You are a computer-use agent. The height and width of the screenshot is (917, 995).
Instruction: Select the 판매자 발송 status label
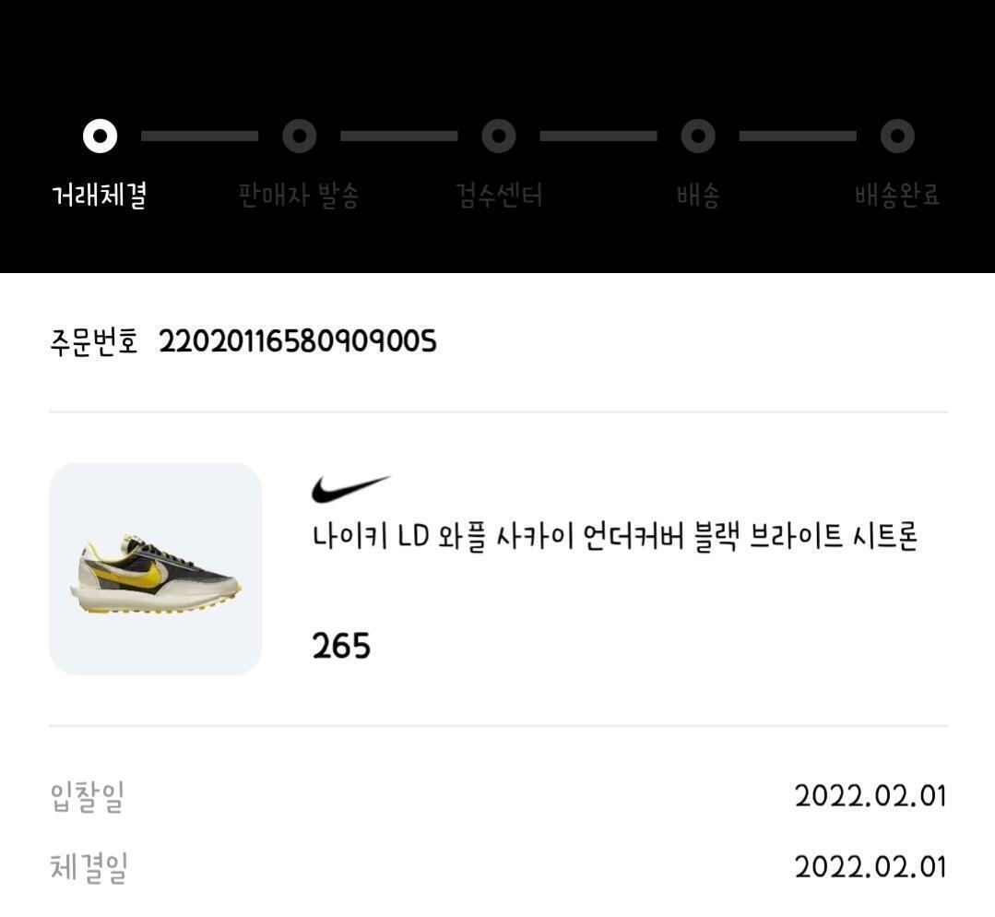tap(299, 195)
